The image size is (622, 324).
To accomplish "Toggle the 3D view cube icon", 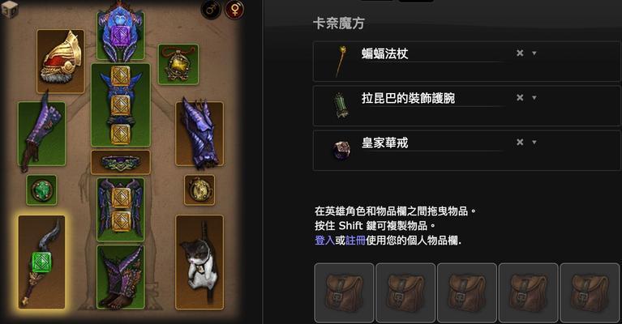I will 10,9.
